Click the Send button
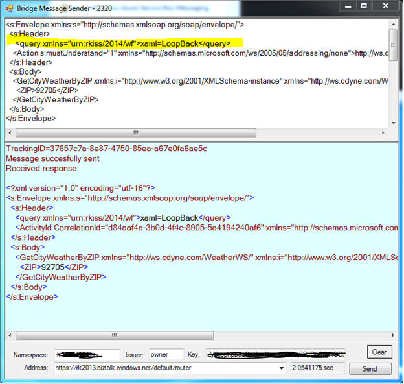Image resolution: width=404 pixels, height=384 pixels. [x=370, y=369]
